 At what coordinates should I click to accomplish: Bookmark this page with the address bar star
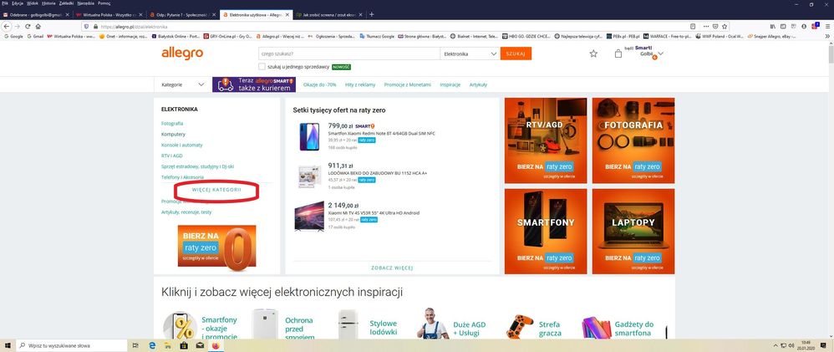pyautogui.click(x=725, y=26)
